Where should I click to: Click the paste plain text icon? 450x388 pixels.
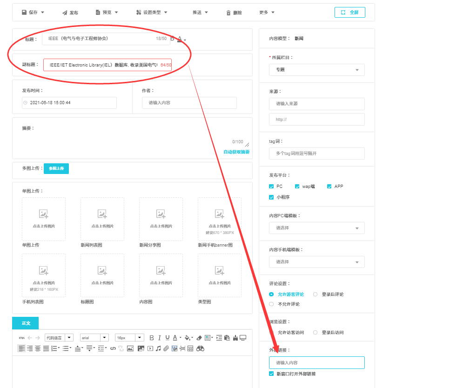(227, 338)
